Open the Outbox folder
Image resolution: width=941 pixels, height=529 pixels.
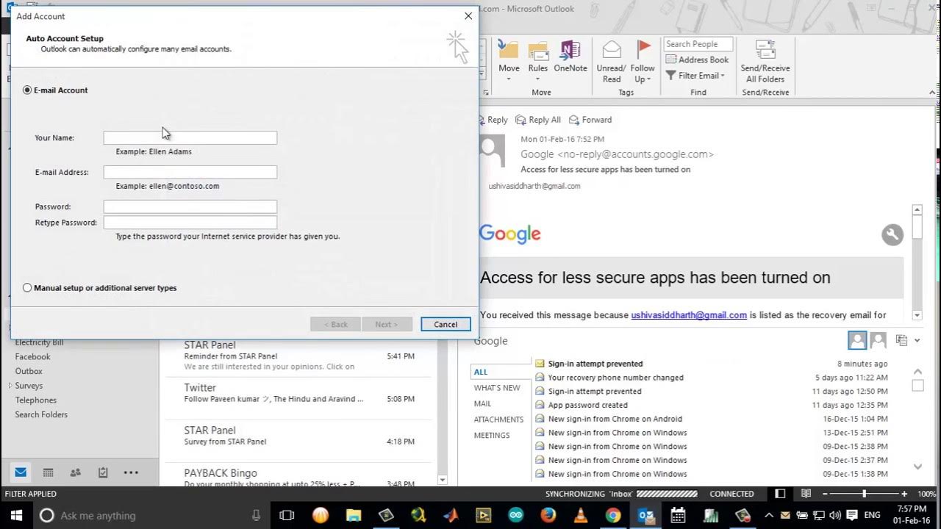[x=29, y=372]
